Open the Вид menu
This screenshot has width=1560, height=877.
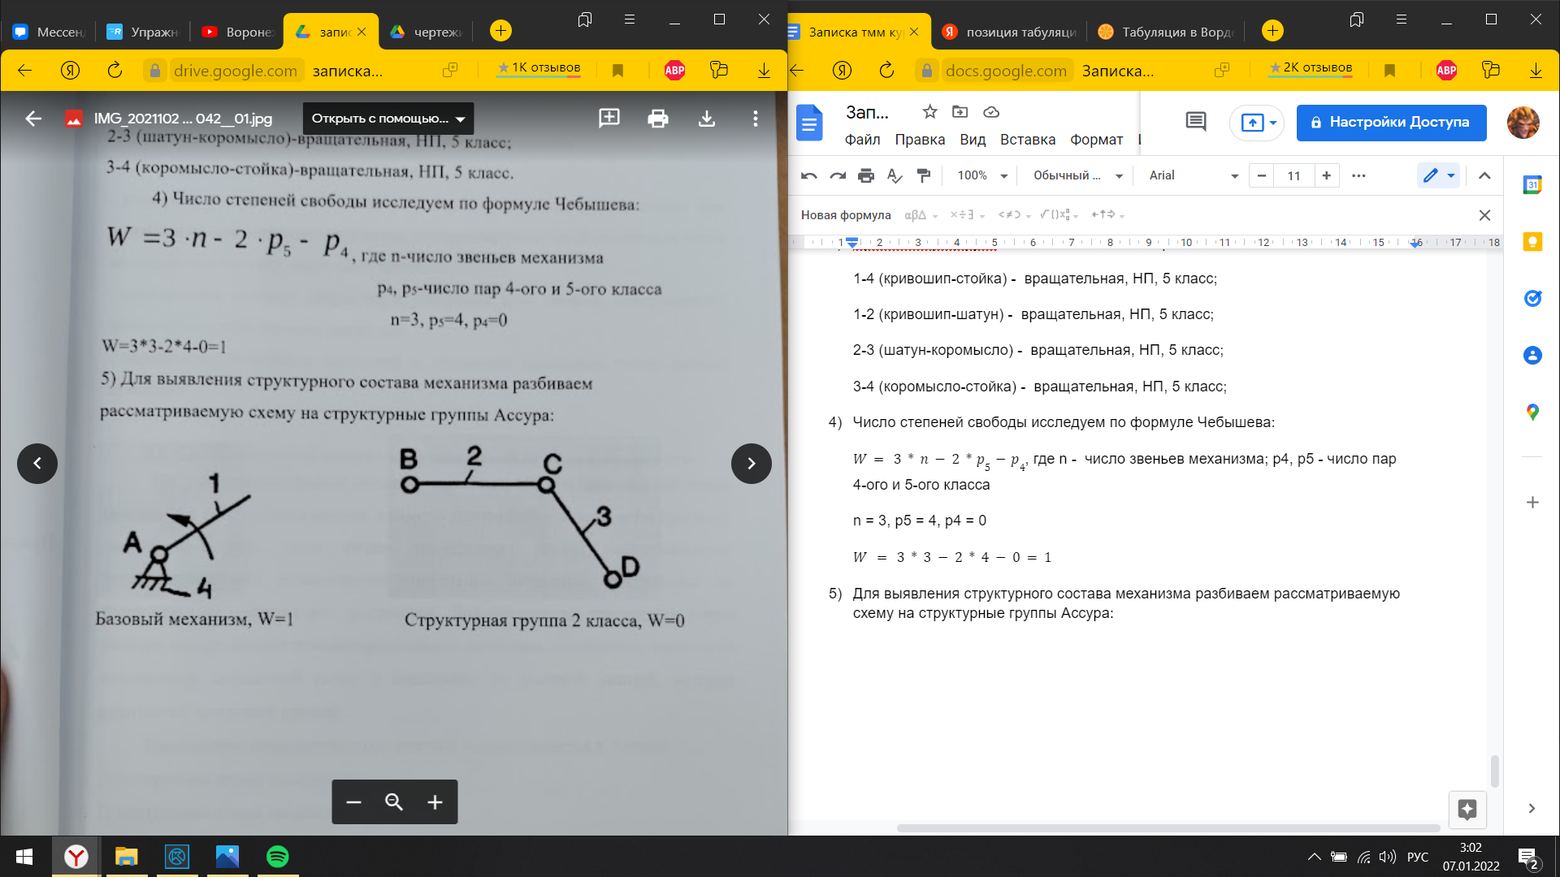973,140
